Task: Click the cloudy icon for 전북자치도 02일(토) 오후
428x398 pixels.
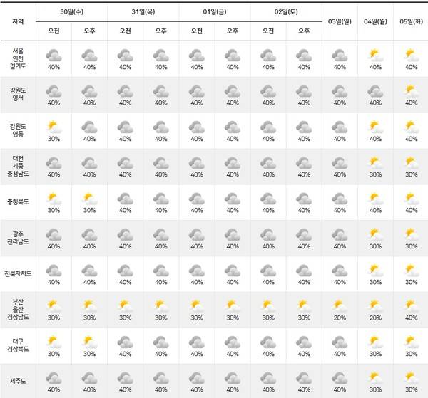Action: pyautogui.click(x=304, y=271)
